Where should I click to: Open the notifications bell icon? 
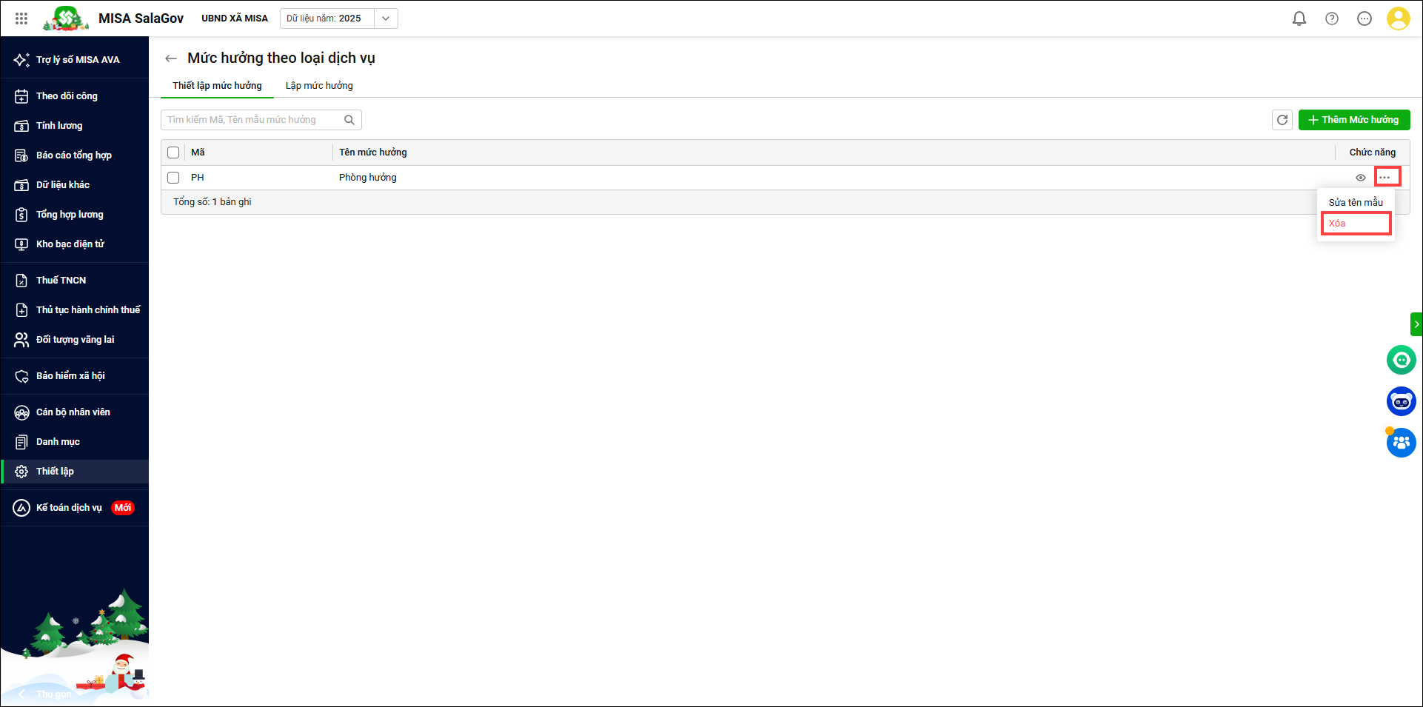coord(1299,19)
